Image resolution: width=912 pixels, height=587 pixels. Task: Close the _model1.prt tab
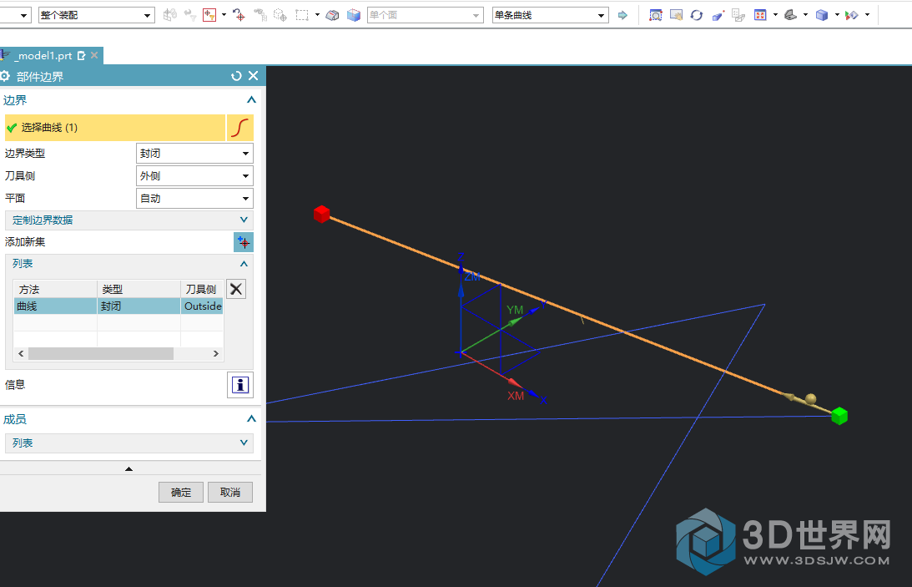click(94, 55)
